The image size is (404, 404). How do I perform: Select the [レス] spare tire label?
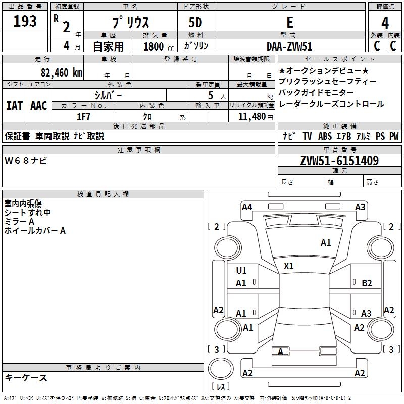pos(221,386)
